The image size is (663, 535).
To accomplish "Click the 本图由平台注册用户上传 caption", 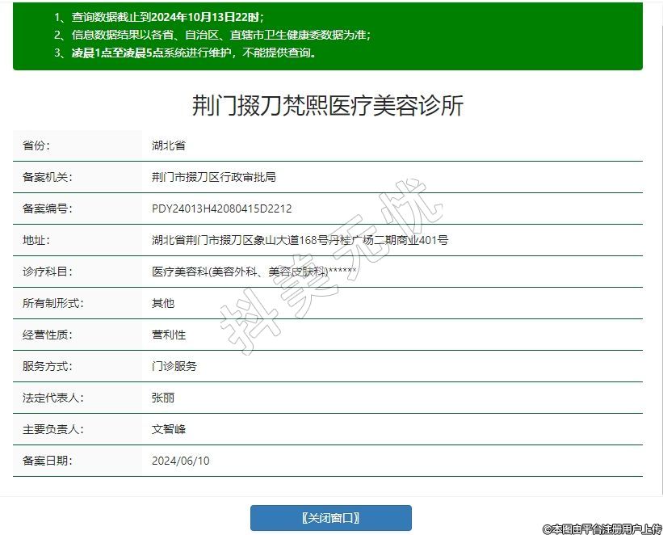I will [602, 529].
